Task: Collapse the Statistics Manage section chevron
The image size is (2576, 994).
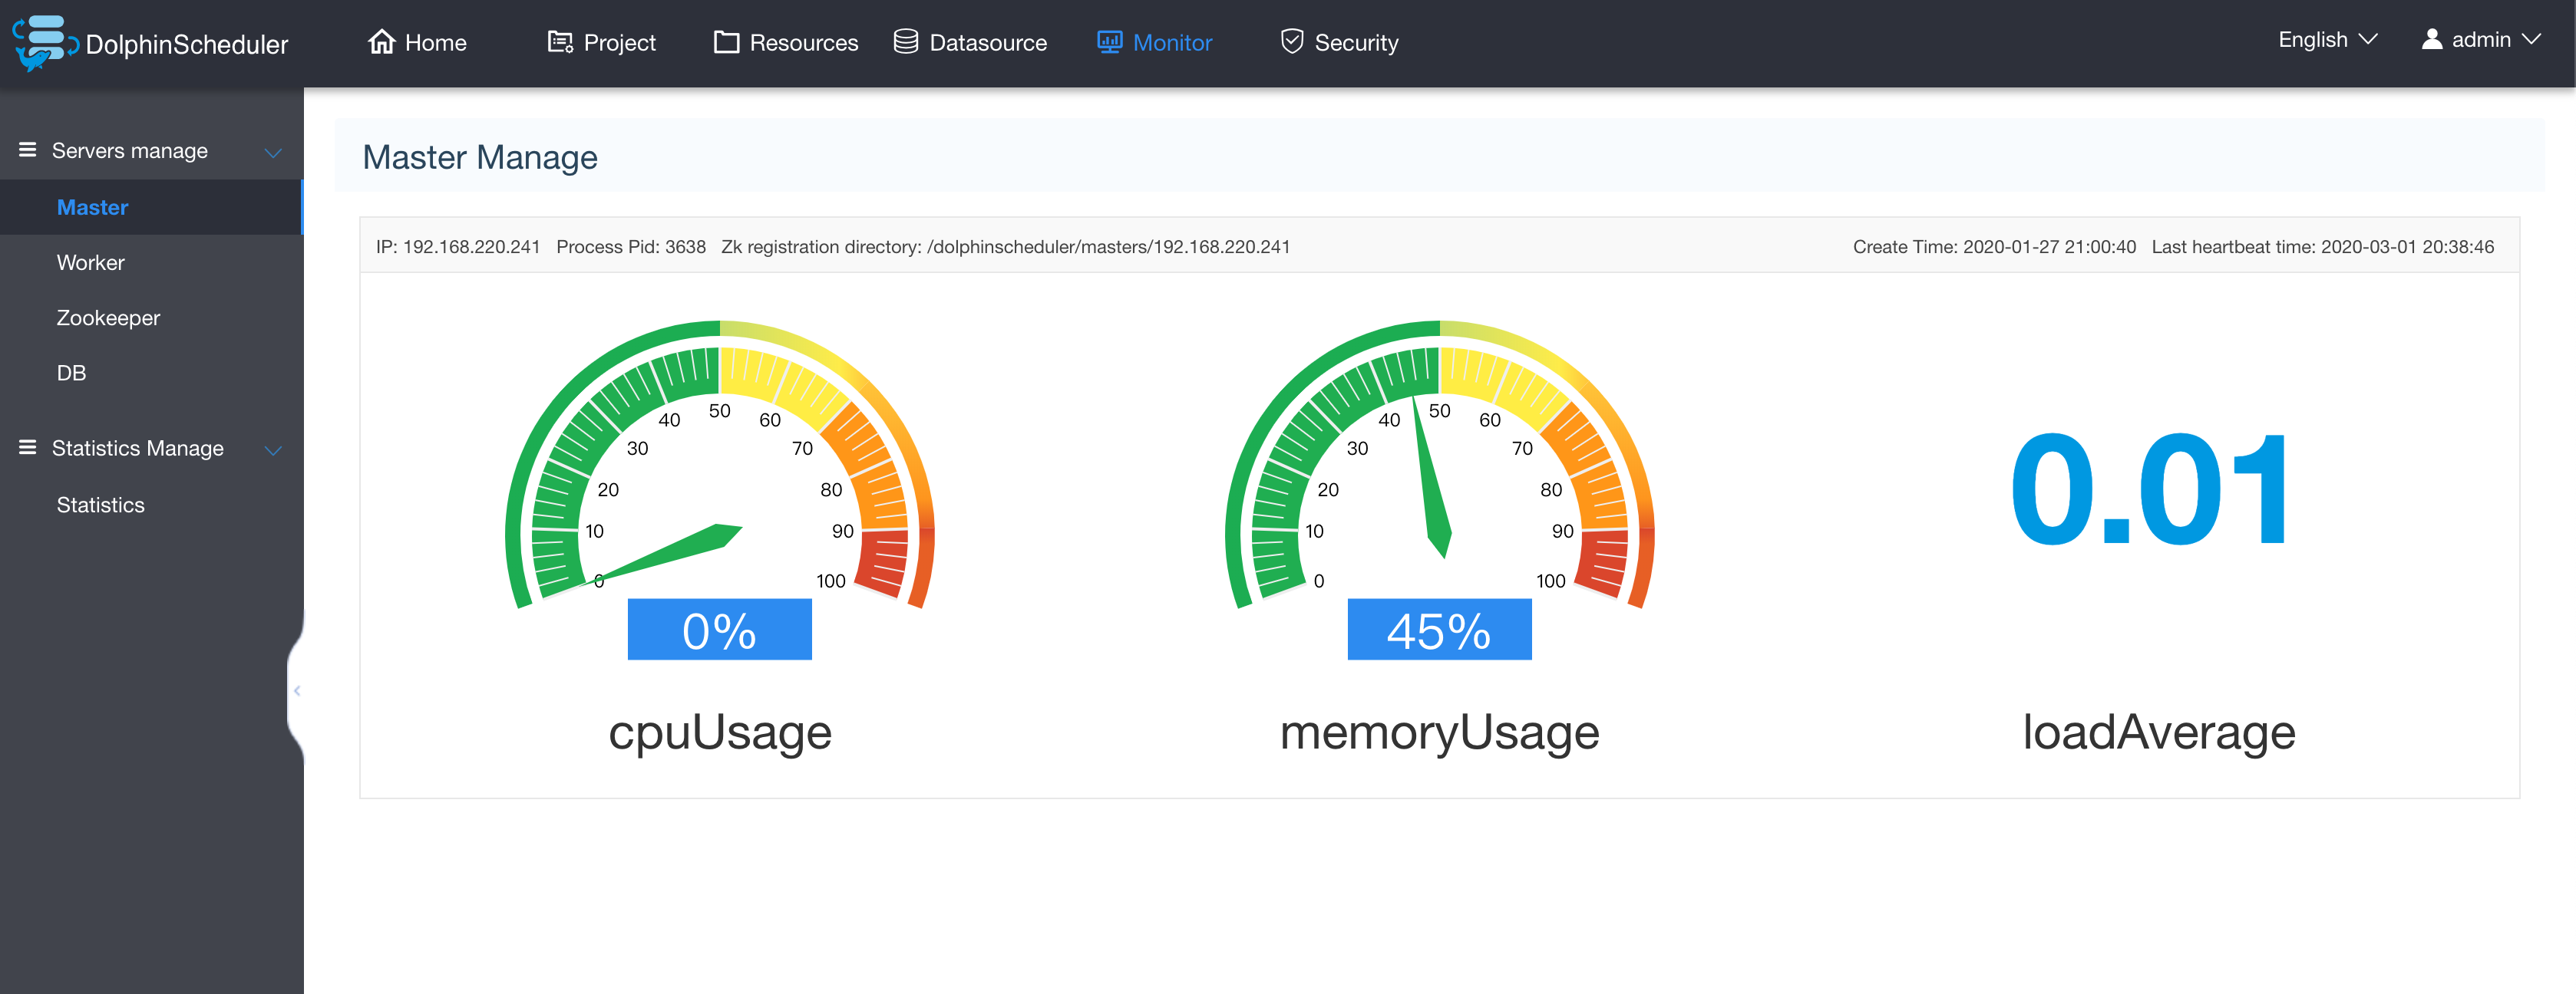Action: click(272, 450)
